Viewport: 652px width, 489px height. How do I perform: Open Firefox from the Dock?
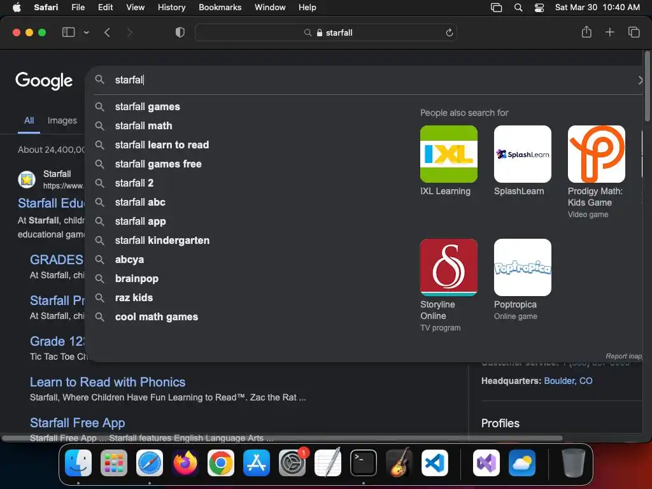[x=185, y=463]
